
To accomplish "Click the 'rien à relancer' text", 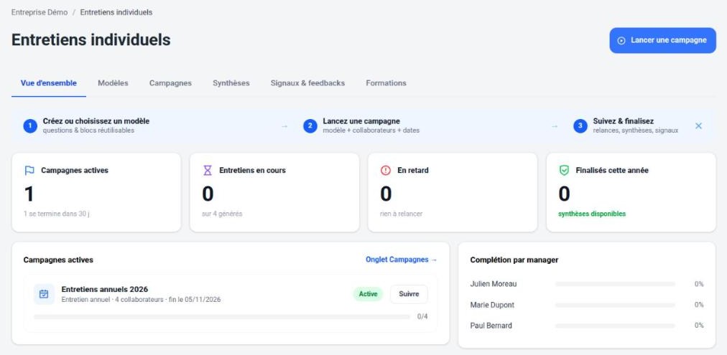I will [x=401, y=214].
